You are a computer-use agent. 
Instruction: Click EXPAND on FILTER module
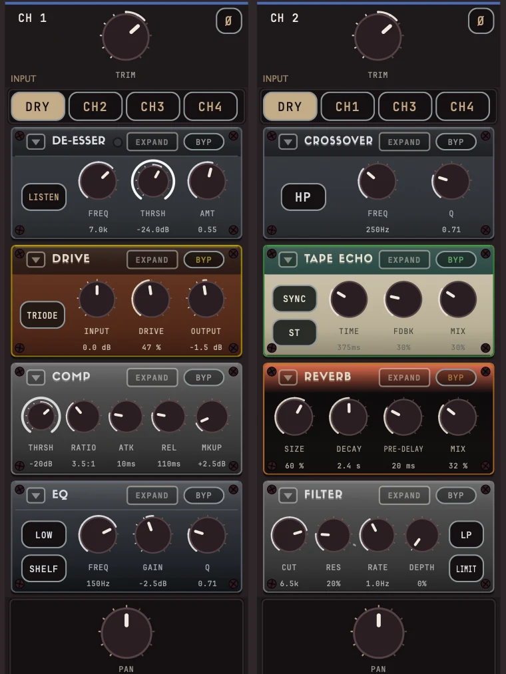[x=404, y=495]
